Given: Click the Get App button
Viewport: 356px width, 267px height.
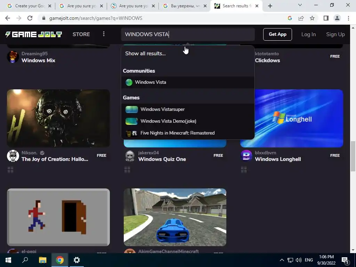Looking at the screenshot, I should tap(277, 34).
